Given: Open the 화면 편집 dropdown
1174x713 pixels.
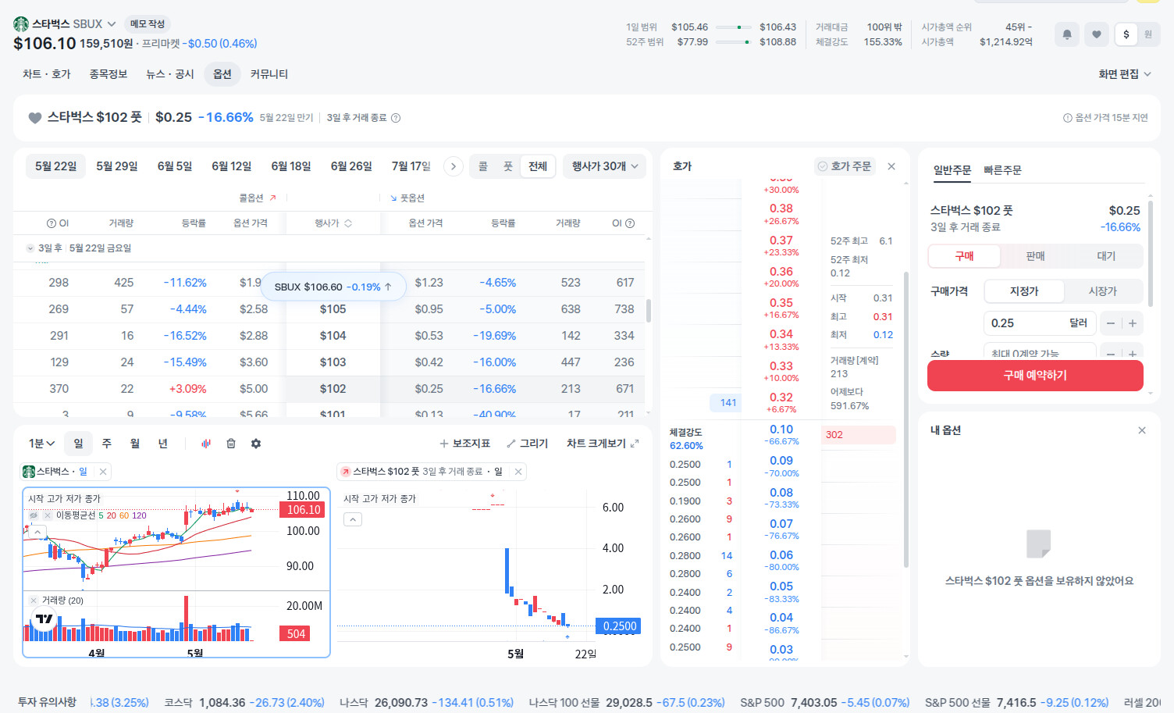Looking at the screenshot, I should pos(1125,74).
